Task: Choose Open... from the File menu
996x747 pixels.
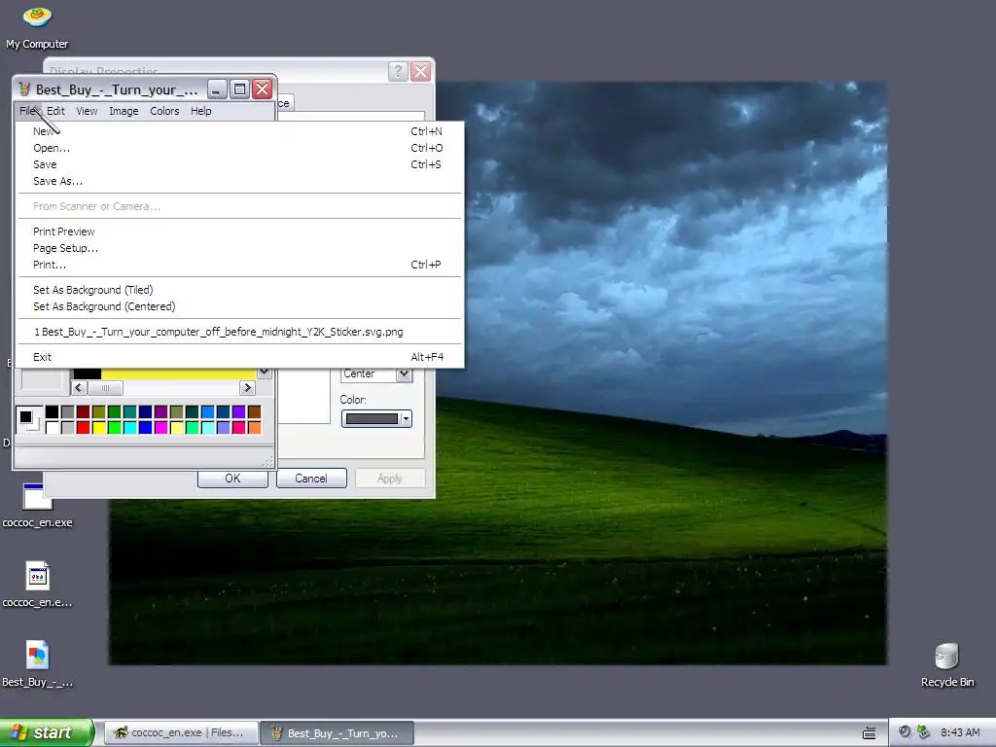Action: pos(239,148)
